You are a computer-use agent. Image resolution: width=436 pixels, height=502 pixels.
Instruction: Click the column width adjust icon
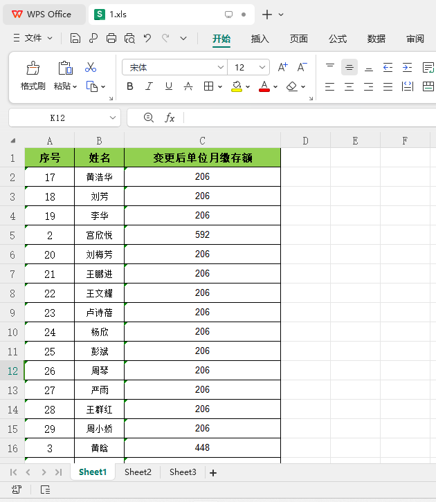pyautogui.click(x=408, y=86)
